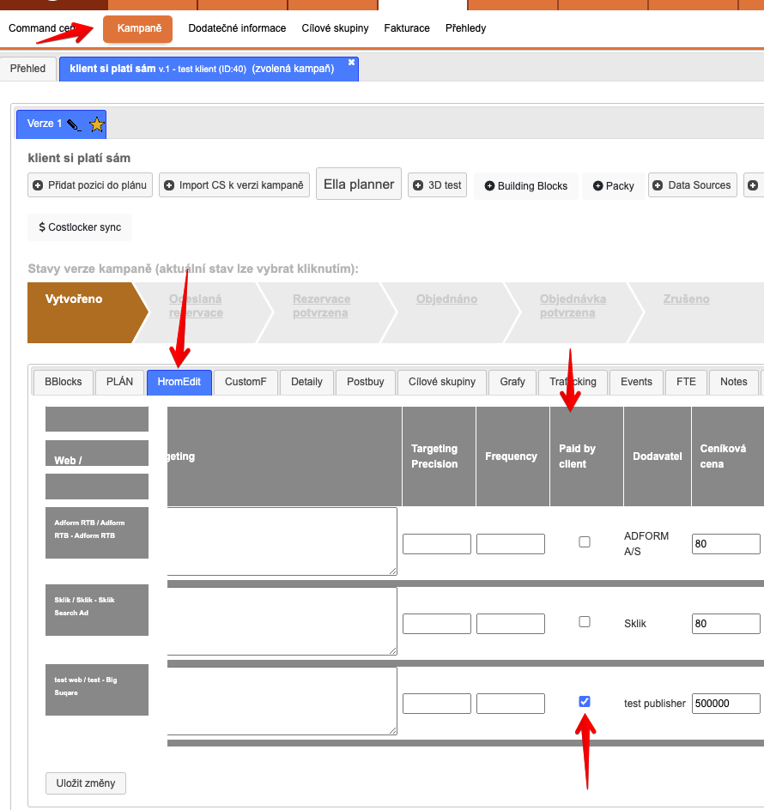Screen dimensions: 764x810
Task: Click the plus icon on Data Sources
Action: point(658,185)
